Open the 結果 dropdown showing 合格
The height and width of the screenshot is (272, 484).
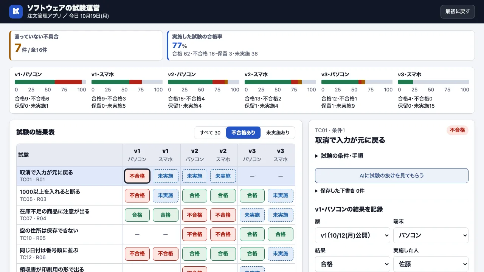[x=352, y=264]
